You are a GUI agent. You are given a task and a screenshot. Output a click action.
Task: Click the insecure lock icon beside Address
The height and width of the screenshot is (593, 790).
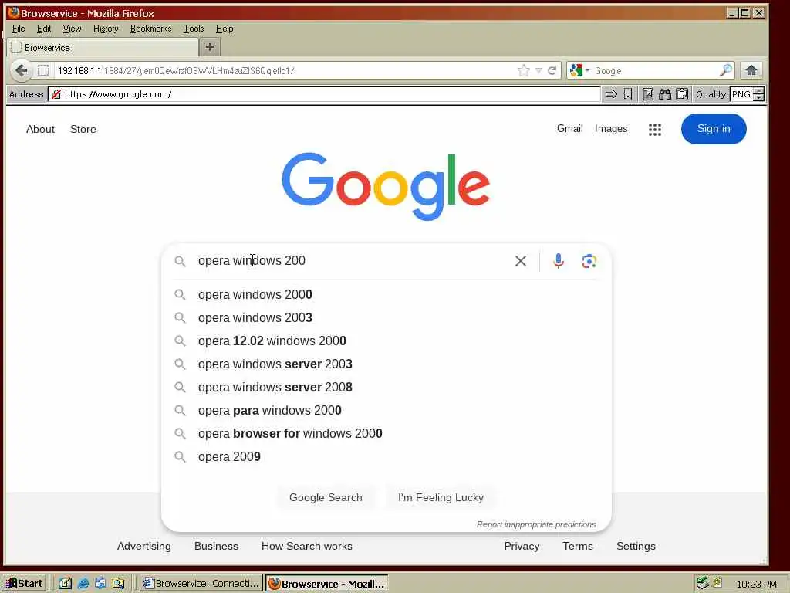56,94
